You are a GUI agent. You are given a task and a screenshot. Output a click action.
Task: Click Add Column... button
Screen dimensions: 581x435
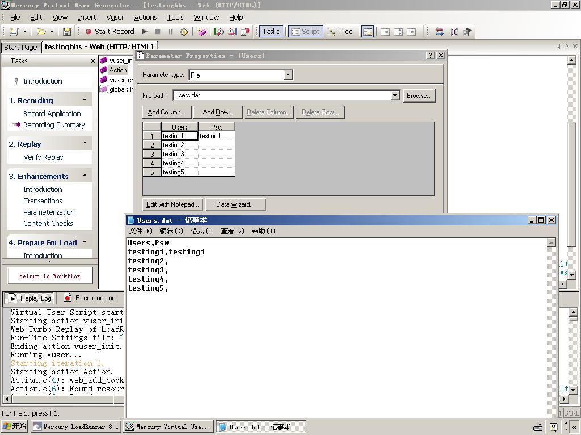(x=167, y=112)
